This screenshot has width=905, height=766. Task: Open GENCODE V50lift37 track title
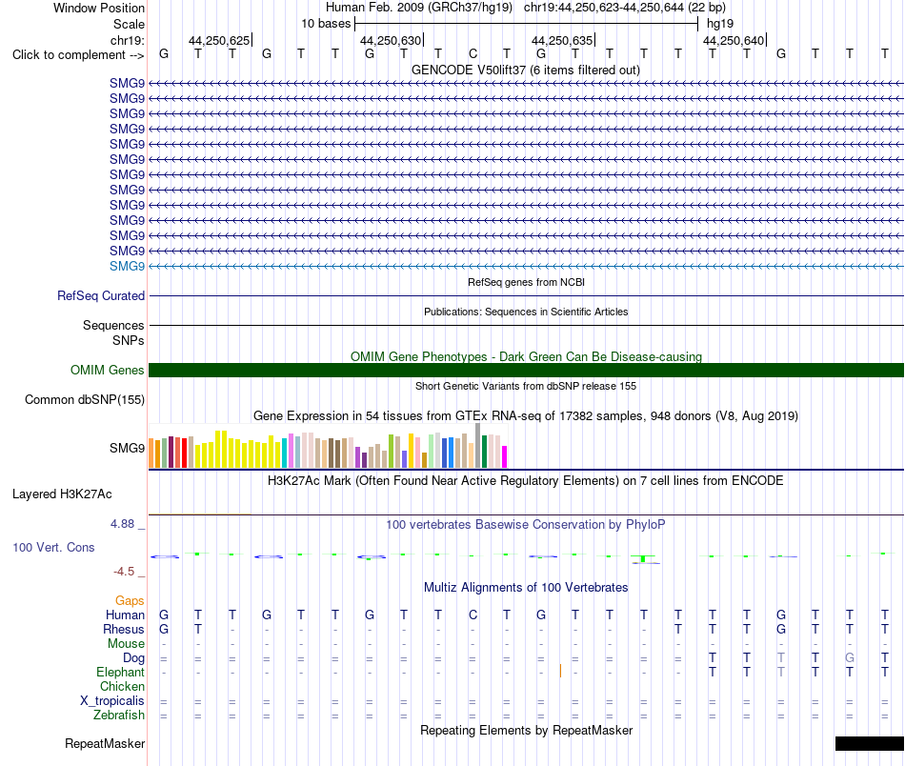tap(525, 71)
